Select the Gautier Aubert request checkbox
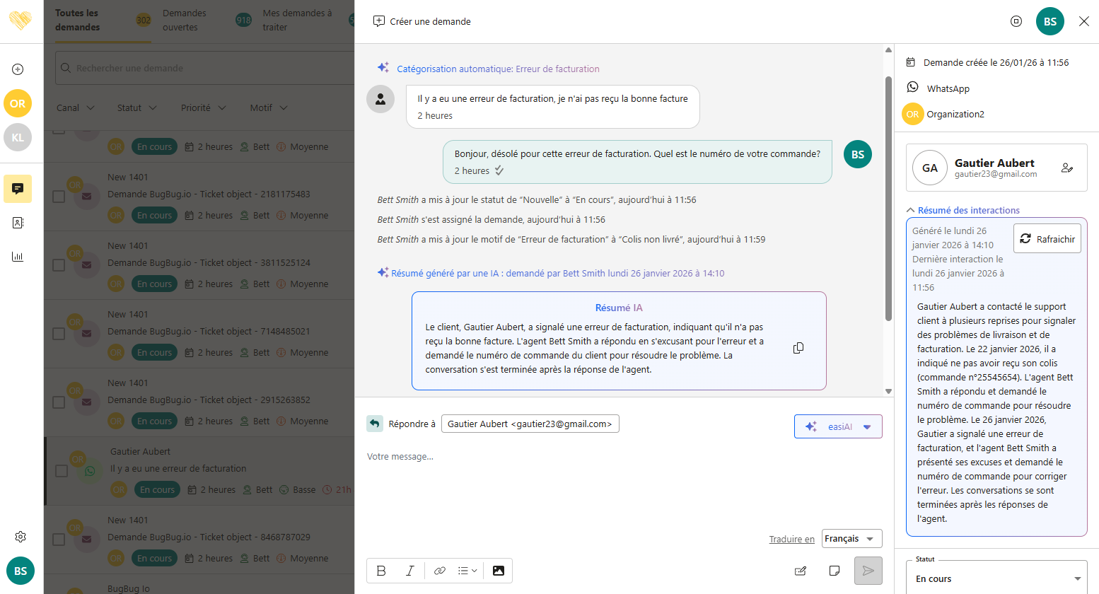 click(62, 471)
